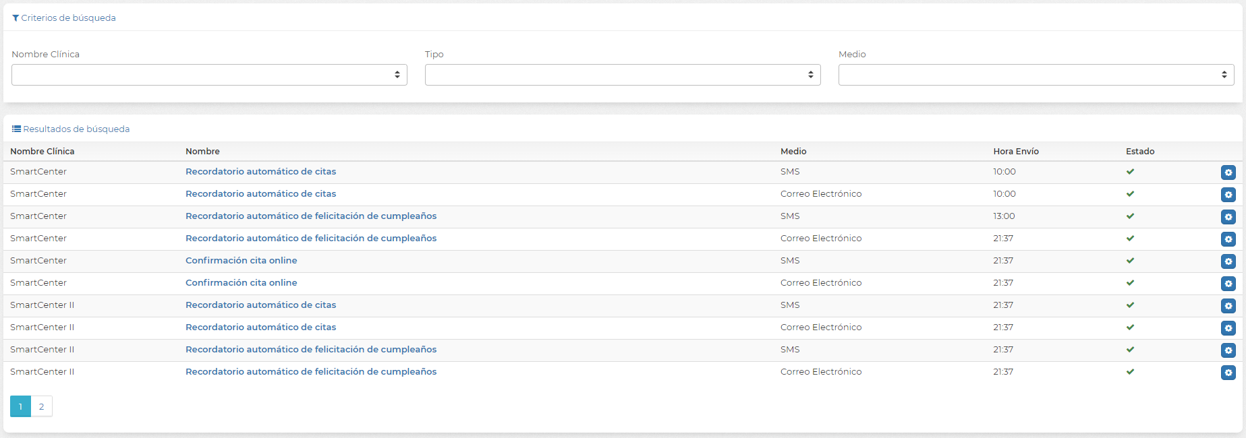This screenshot has width=1246, height=438.
Task: Open the Medio filter dropdown
Action: coord(1036,75)
